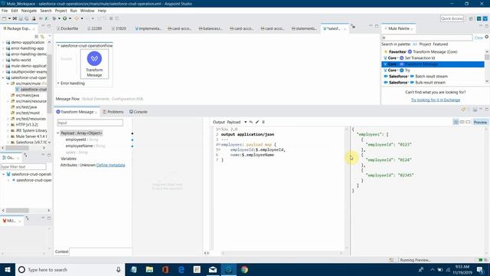Open the Navigate menu
Image resolution: width=490 pixels, height=276 pixels.
click(29, 11)
